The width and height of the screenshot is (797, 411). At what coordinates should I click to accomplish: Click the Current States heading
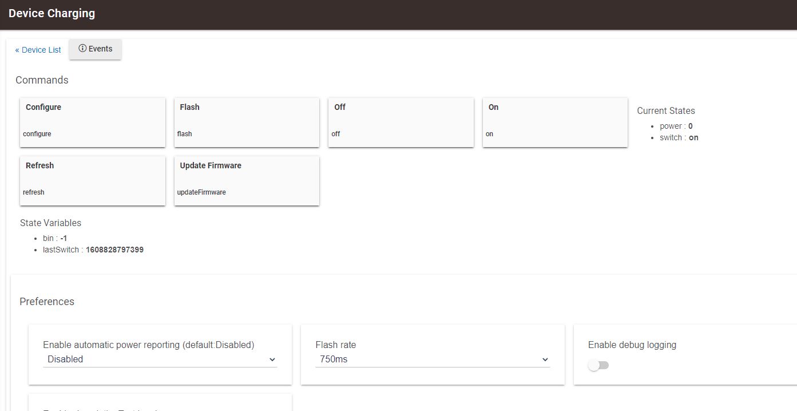666,111
